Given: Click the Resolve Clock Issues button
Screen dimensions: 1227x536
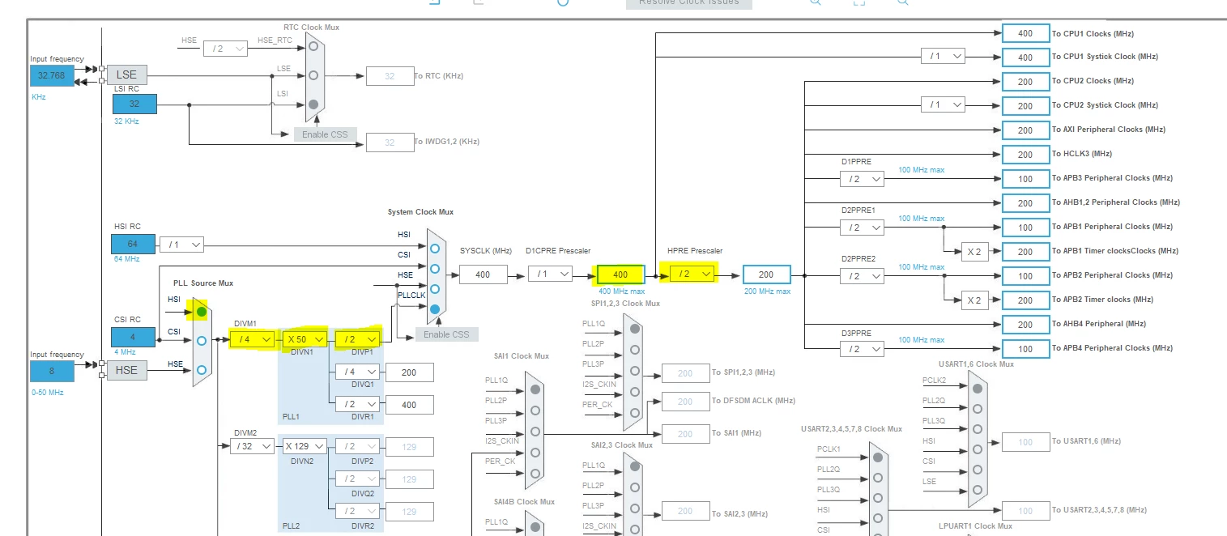Looking at the screenshot, I should [x=689, y=3].
